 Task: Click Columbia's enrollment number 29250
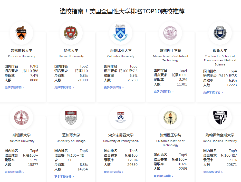pyautogui.click(x=132, y=80)
